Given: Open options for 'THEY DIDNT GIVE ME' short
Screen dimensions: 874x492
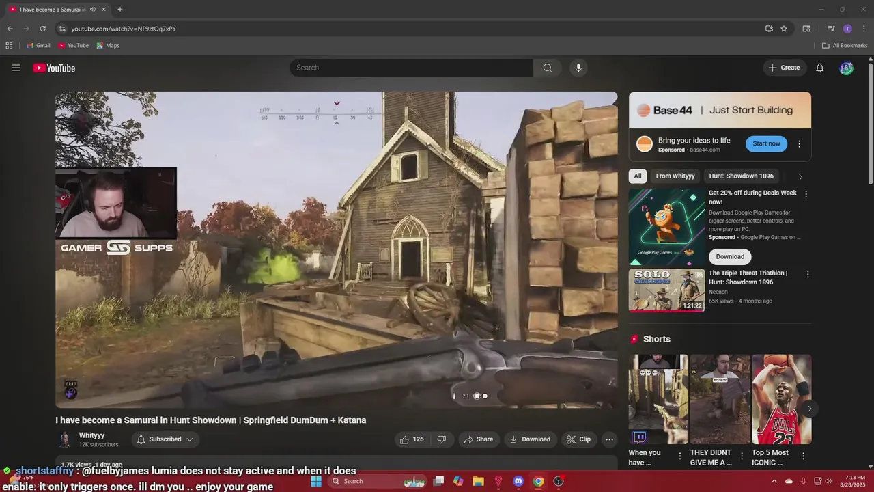Looking at the screenshot, I should coord(742,456).
